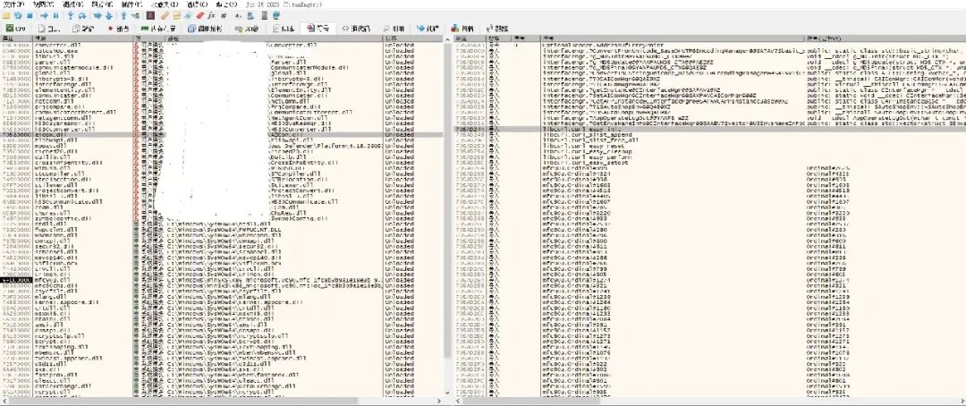Click the Intermodular Calls toolbar icon
Viewport: 966px width, 406px height.
(x=250, y=15)
